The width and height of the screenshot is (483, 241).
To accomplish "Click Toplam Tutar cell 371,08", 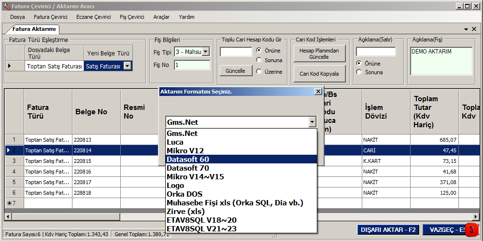I will pos(434,182).
